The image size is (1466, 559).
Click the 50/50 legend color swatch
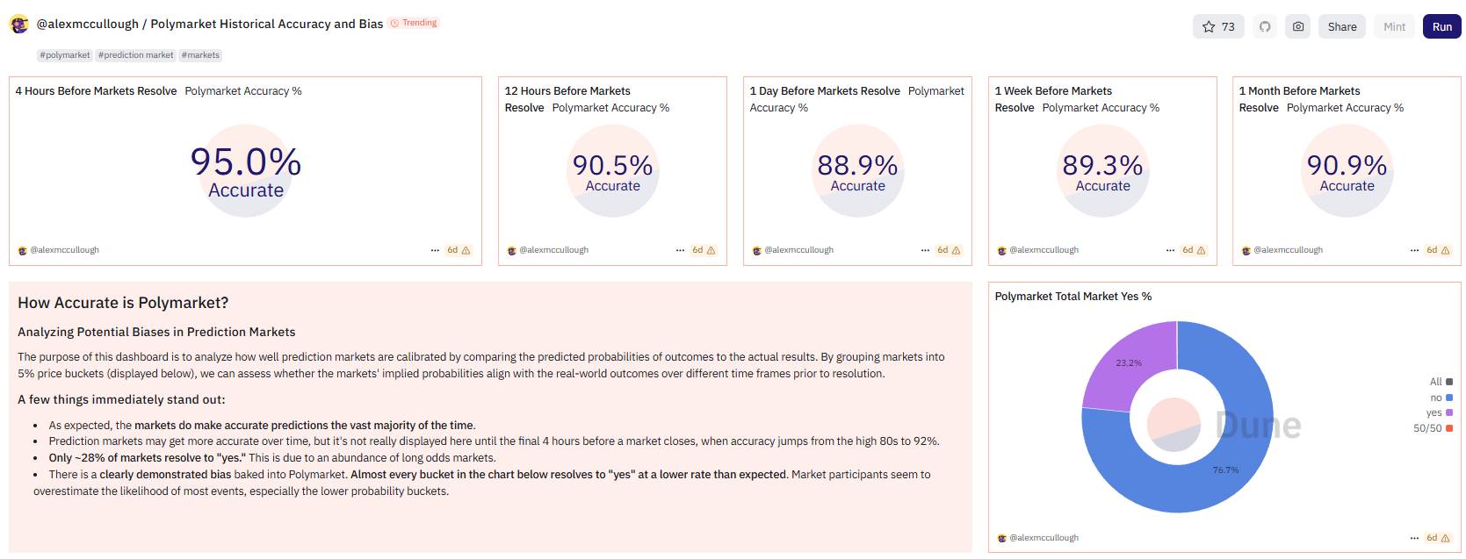pyautogui.click(x=1449, y=428)
